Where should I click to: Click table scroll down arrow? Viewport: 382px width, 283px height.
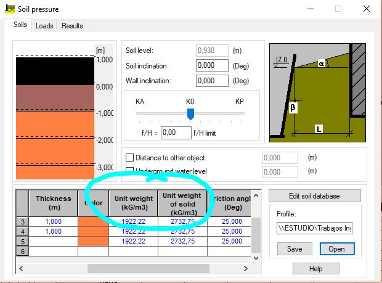pos(256,258)
